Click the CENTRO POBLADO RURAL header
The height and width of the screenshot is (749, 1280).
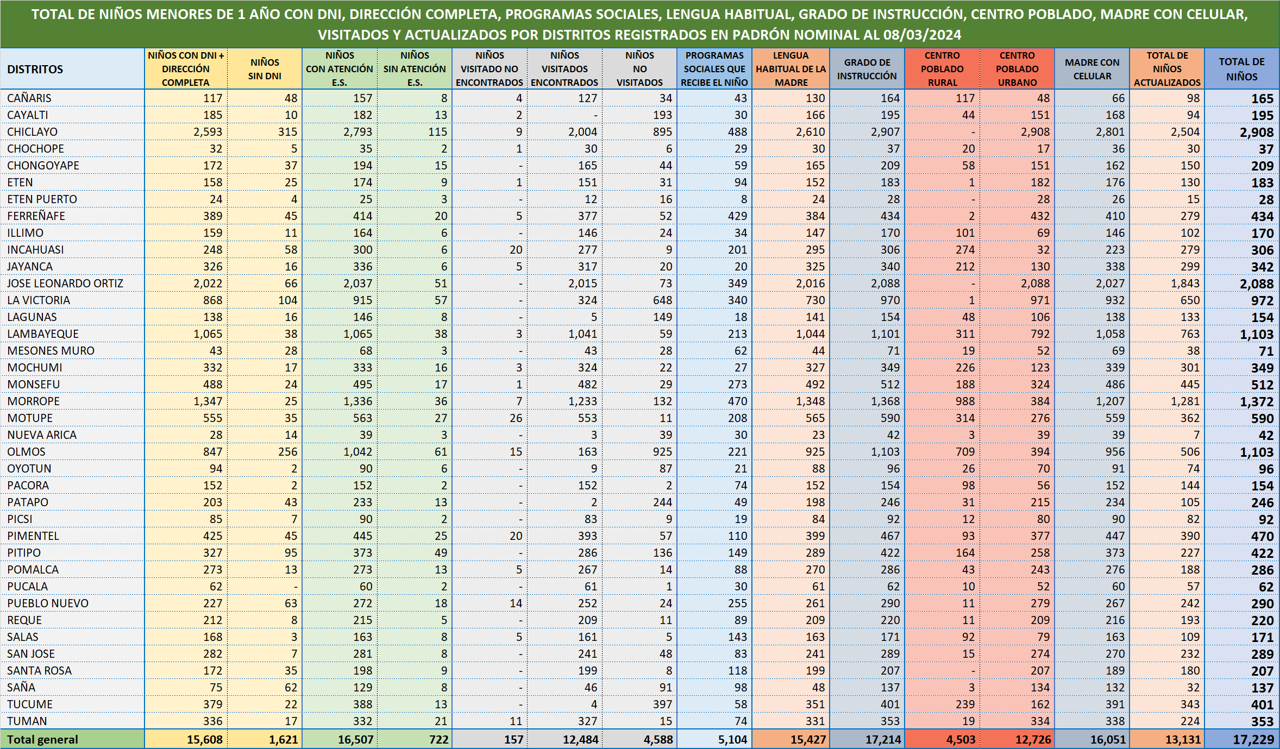point(942,69)
